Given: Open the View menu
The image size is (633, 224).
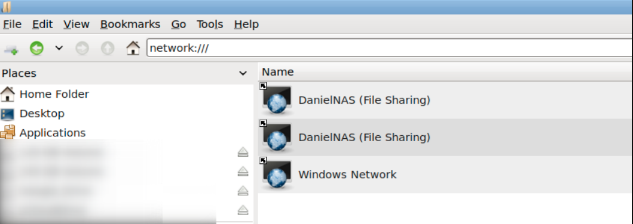Looking at the screenshot, I should 76,24.
